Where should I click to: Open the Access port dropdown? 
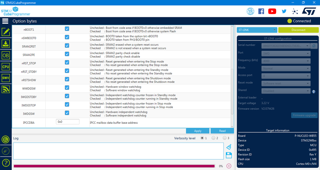tap(286, 76)
